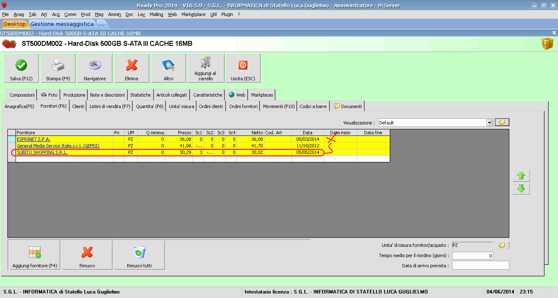Click the tab with three dots
This screenshot has width=558, height=298.
[x=102, y=24]
